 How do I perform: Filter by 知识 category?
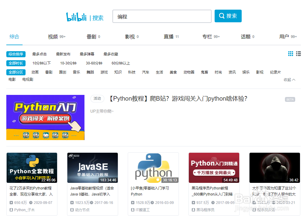point(118,72)
